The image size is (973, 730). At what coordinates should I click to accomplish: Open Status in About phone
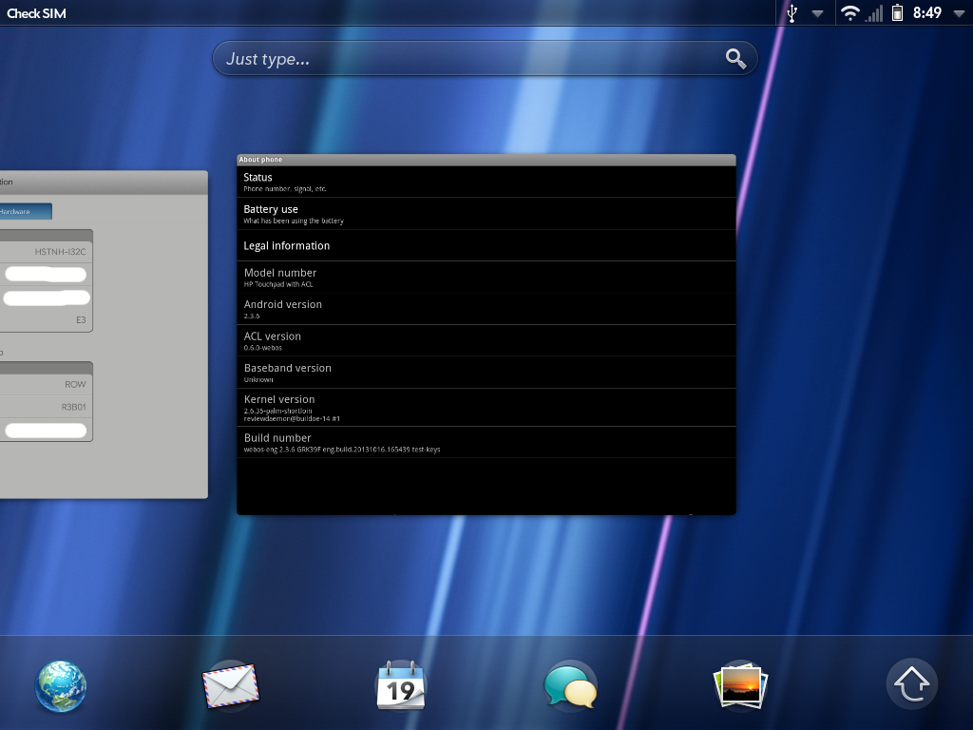tap(486, 182)
